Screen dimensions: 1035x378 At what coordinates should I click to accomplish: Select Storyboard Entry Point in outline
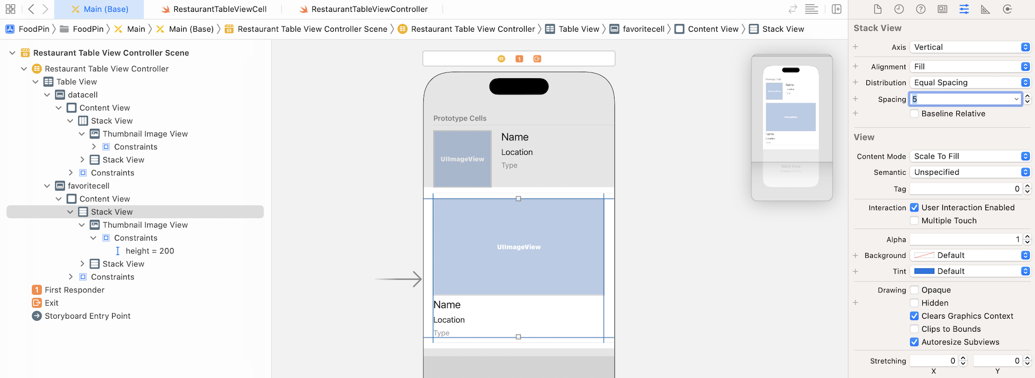tap(87, 316)
